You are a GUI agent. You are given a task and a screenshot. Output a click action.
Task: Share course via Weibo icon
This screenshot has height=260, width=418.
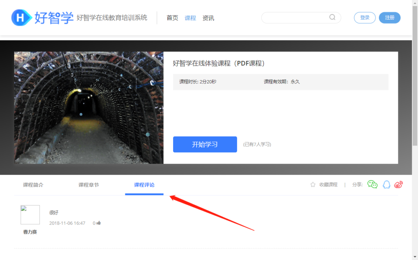(x=398, y=184)
